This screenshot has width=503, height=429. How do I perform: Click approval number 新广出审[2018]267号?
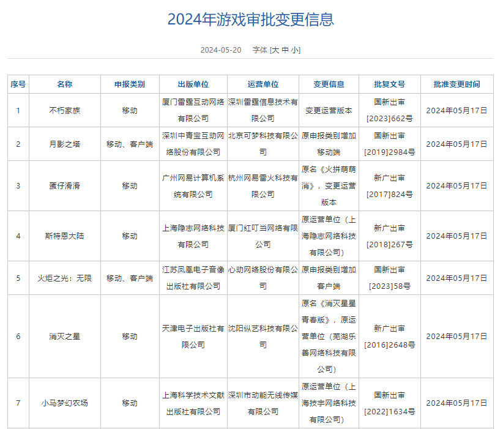390,236
